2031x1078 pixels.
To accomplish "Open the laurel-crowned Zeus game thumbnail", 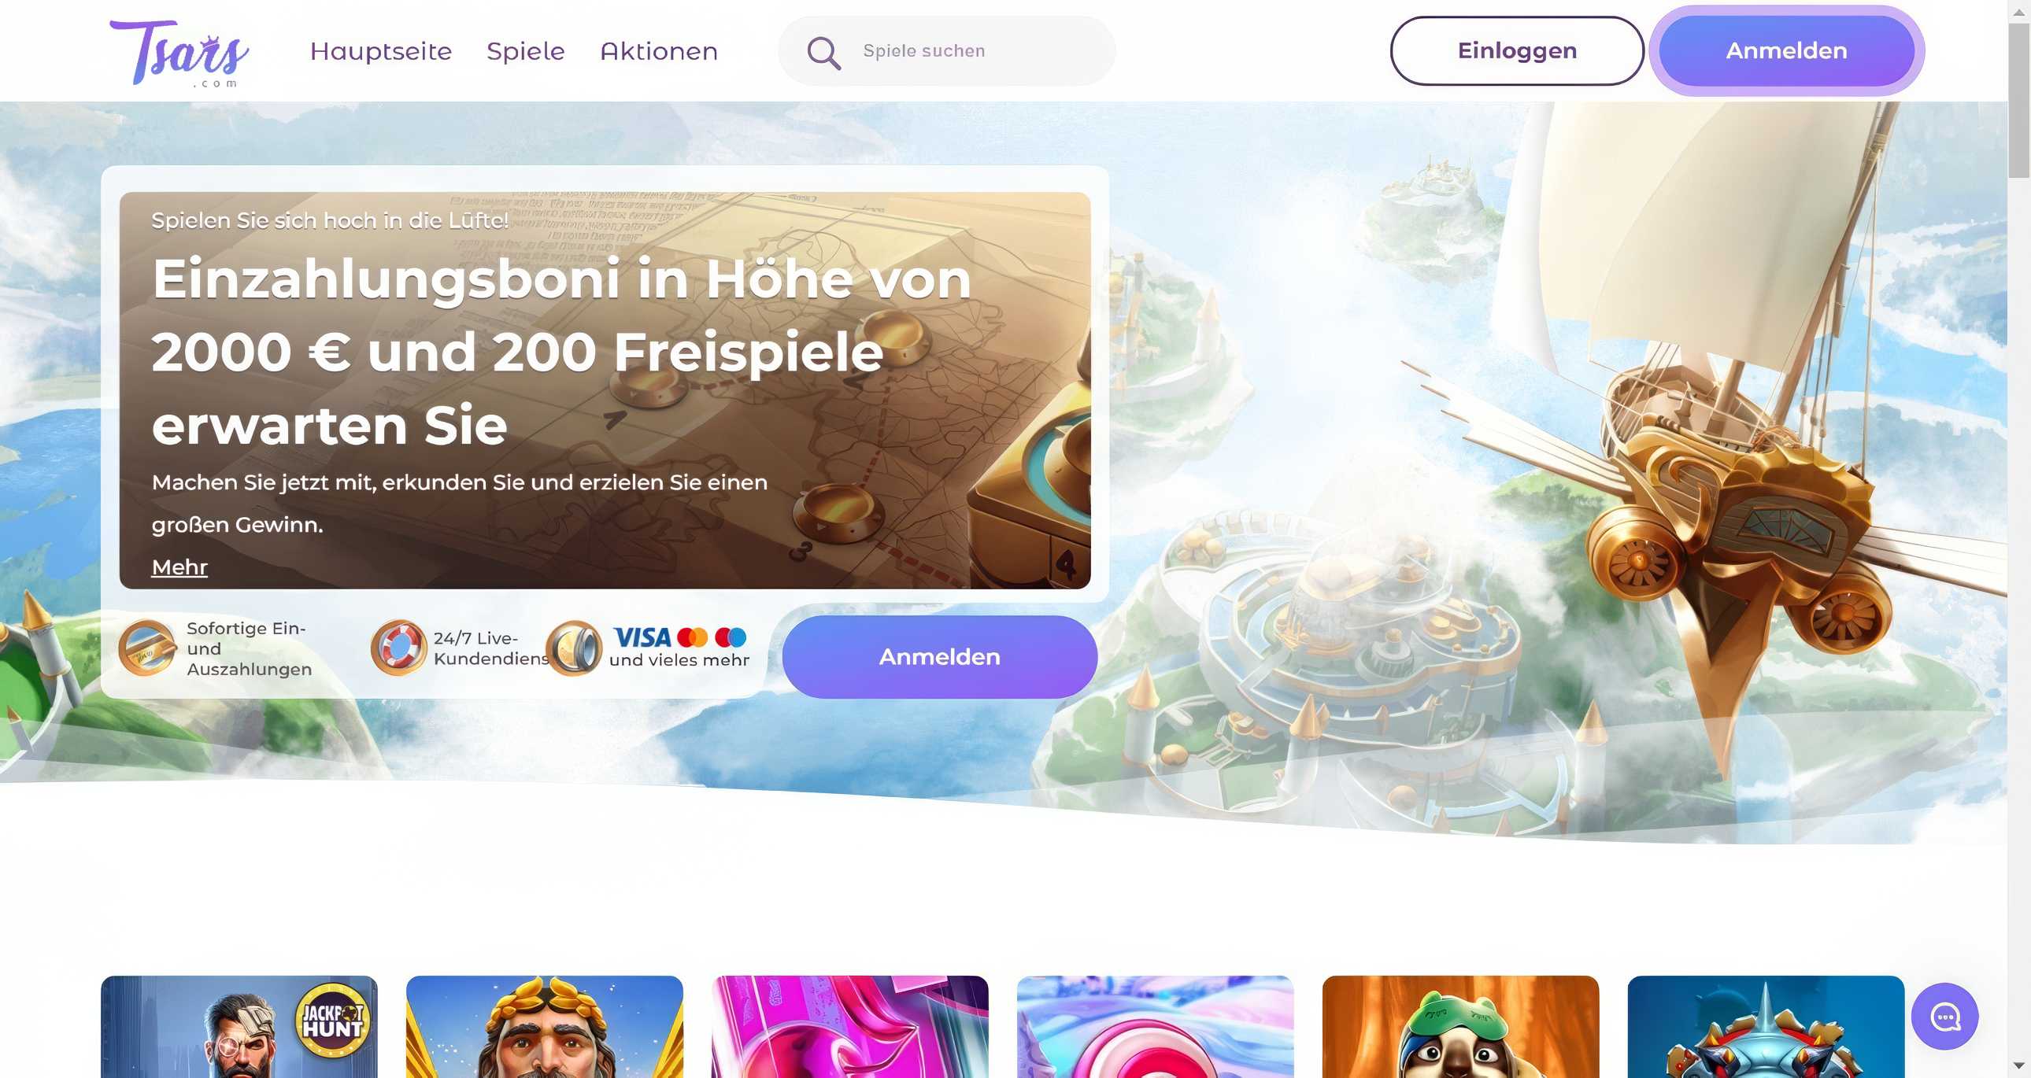I will click(544, 1027).
